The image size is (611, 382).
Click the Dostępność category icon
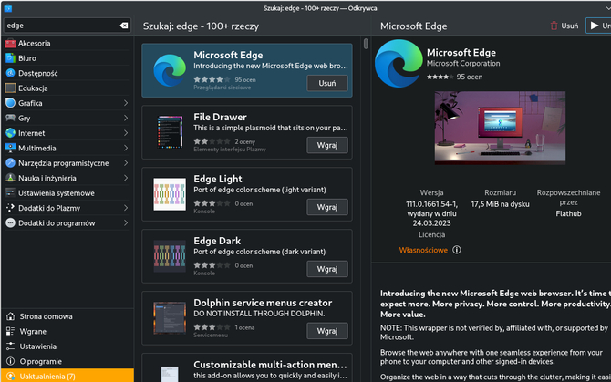(x=11, y=73)
